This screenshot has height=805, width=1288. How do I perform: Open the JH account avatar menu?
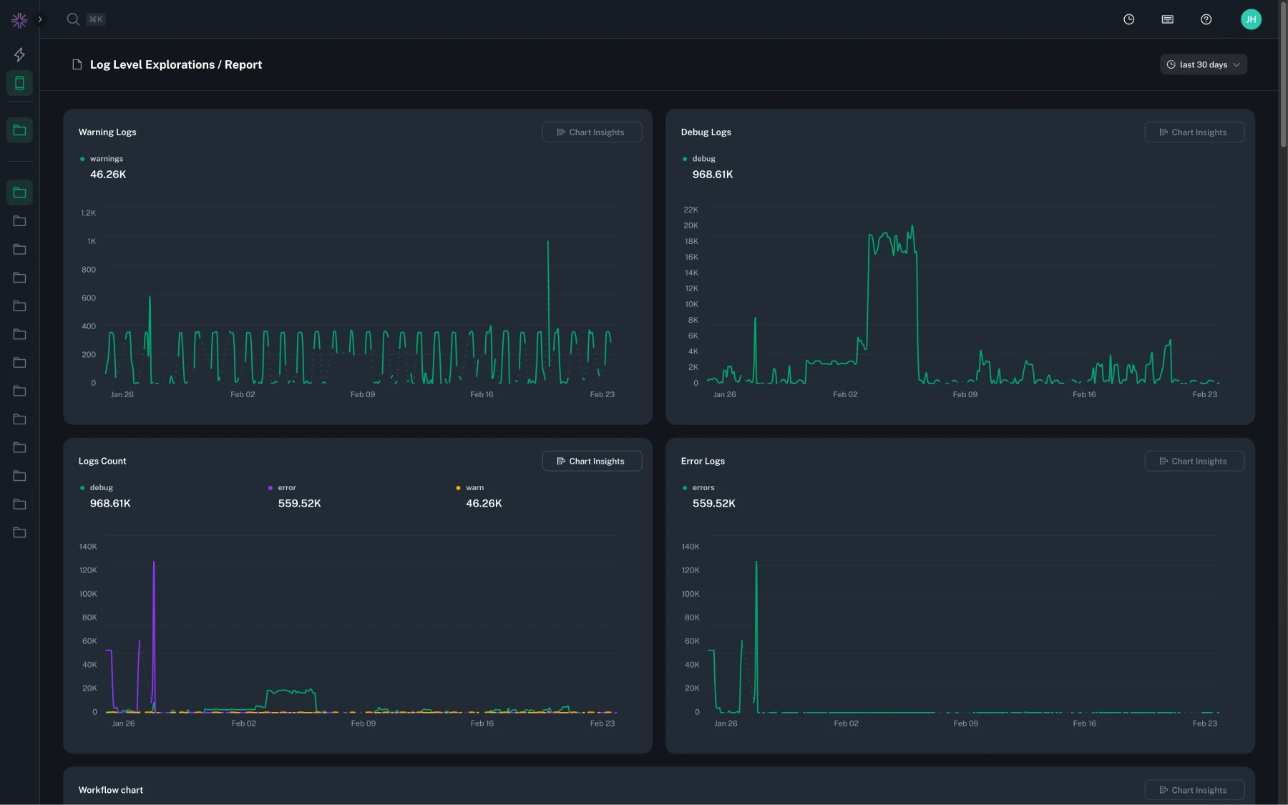coord(1252,19)
